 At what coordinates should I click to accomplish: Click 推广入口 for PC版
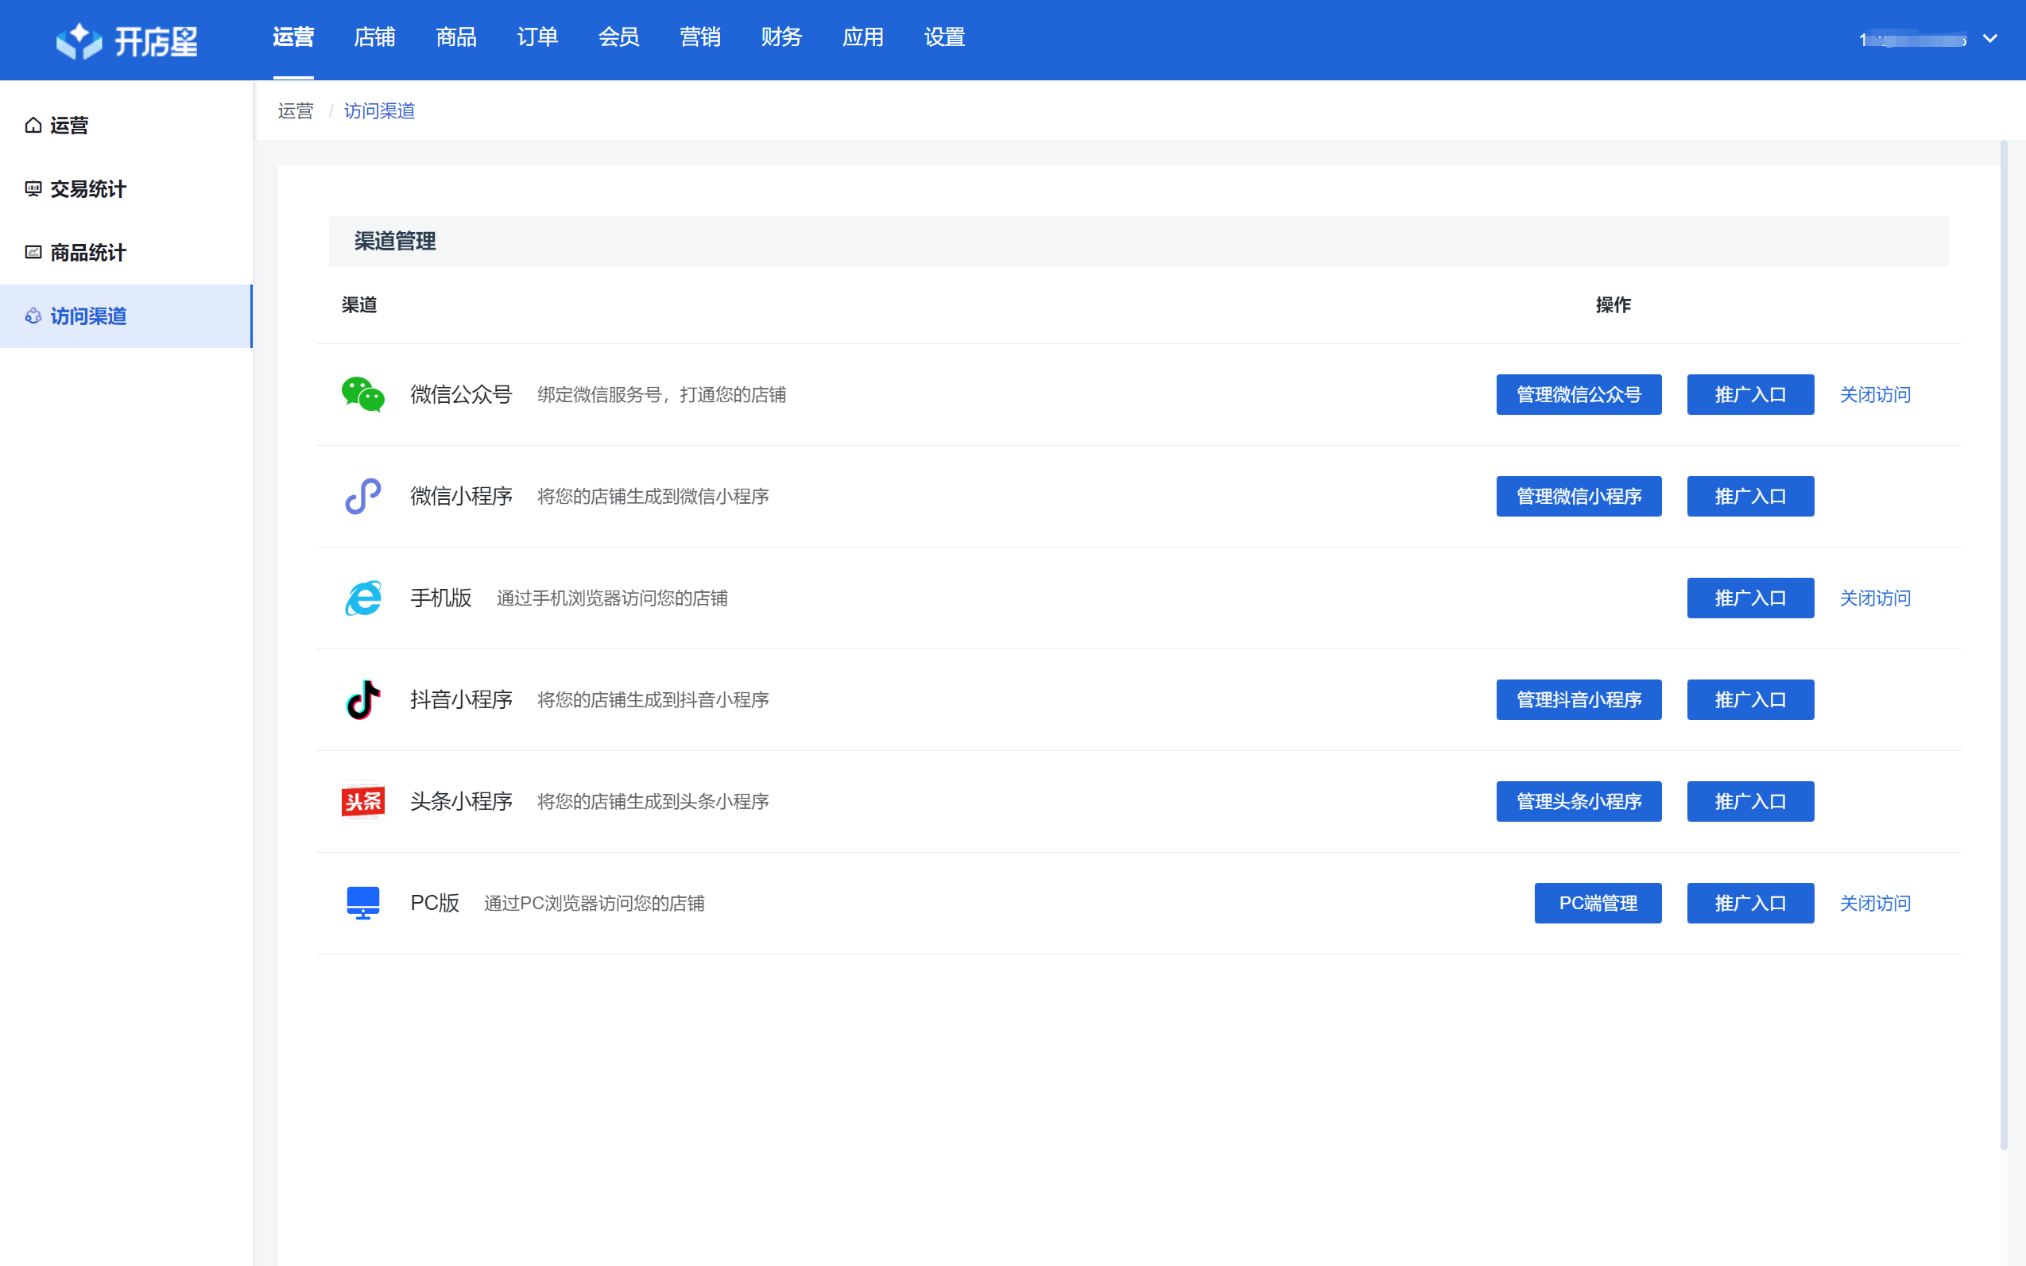pyautogui.click(x=1750, y=904)
